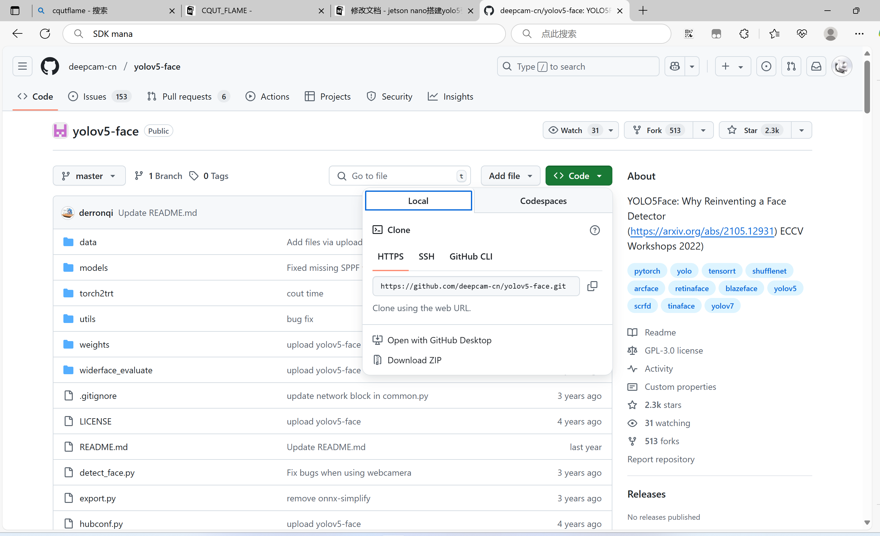
Task: Click the yolov5-face repository avatar icon
Action: pyautogui.click(x=60, y=131)
